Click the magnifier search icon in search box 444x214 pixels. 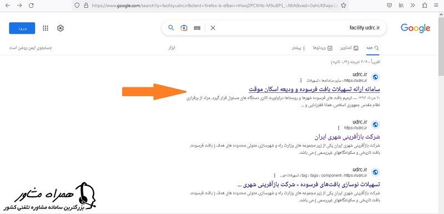(171, 28)
